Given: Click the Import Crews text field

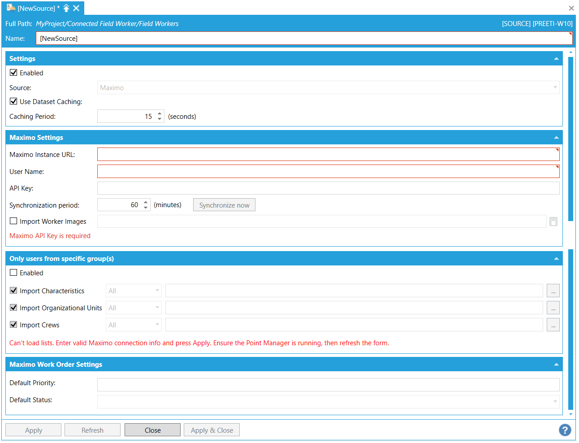Looking at the screenshot, I should (x=354, y=325).
